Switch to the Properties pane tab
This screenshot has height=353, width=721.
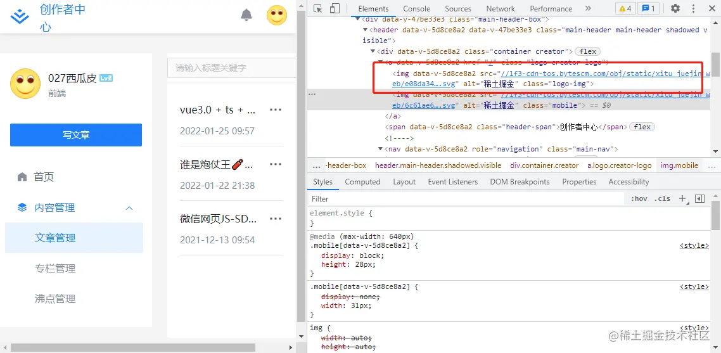pyautogui.click(x=579, y=182)
